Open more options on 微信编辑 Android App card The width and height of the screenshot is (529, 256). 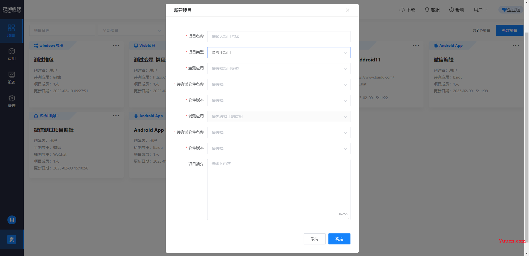516,45
